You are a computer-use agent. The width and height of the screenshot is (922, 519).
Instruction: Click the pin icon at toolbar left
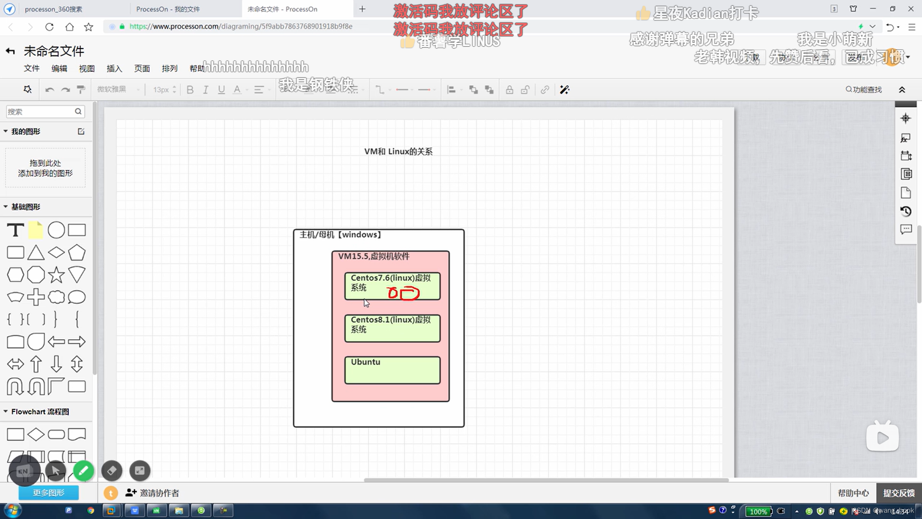pyautogui.click(x=27, y=89)
